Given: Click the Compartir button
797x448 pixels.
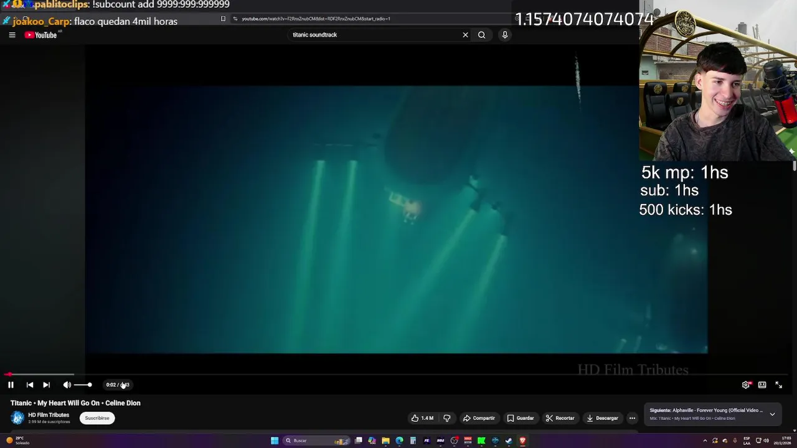Looking at the screenshot, I should click(479, 418).
